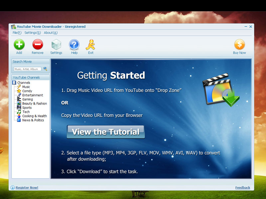Click the Exit running man icon
The height and width of the screenshot is (199, 266).
tap(90, 45)
